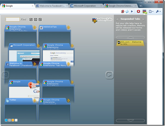Open the page menu dropdown
Image resolution: width=165 pixels, height=126 pixels.
151,11
